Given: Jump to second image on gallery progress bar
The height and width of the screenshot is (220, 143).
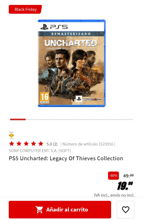Looking at the screenshot, I should (33, 120).
